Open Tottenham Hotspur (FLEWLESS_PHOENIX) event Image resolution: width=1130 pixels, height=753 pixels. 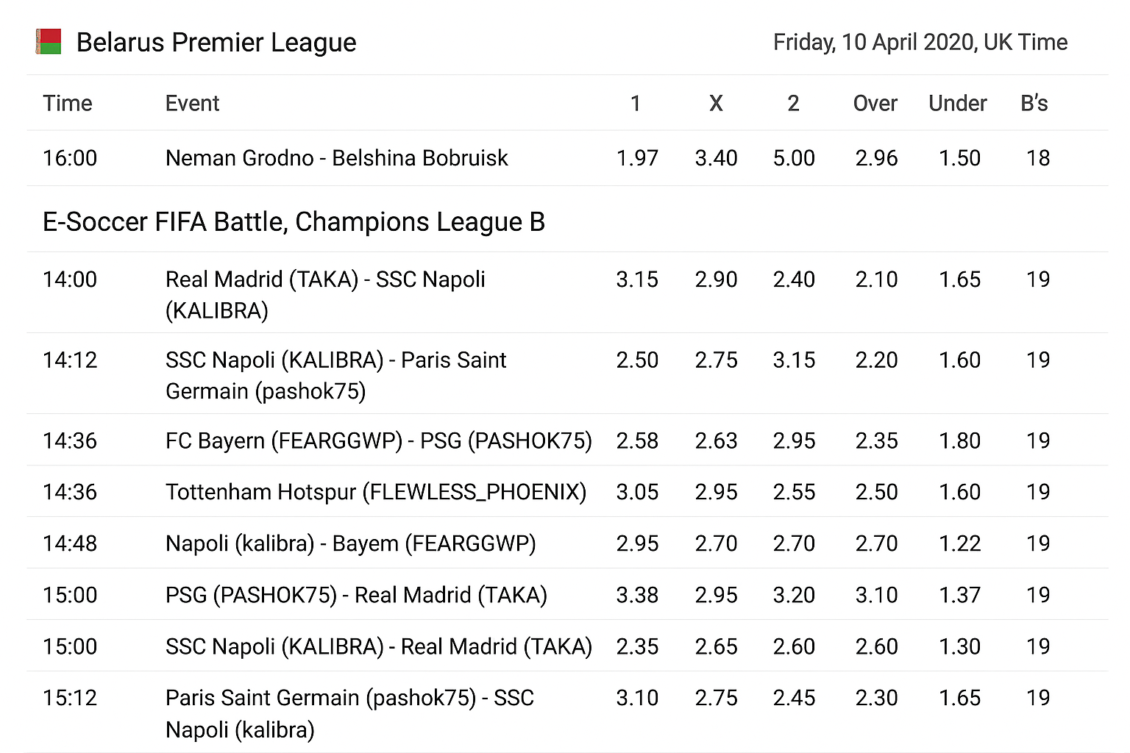(375, 492)
